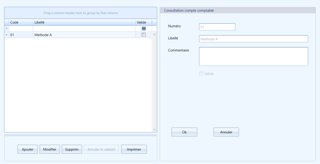Click the Supprimer button
The image size is (320, 164).
[72, 149]
